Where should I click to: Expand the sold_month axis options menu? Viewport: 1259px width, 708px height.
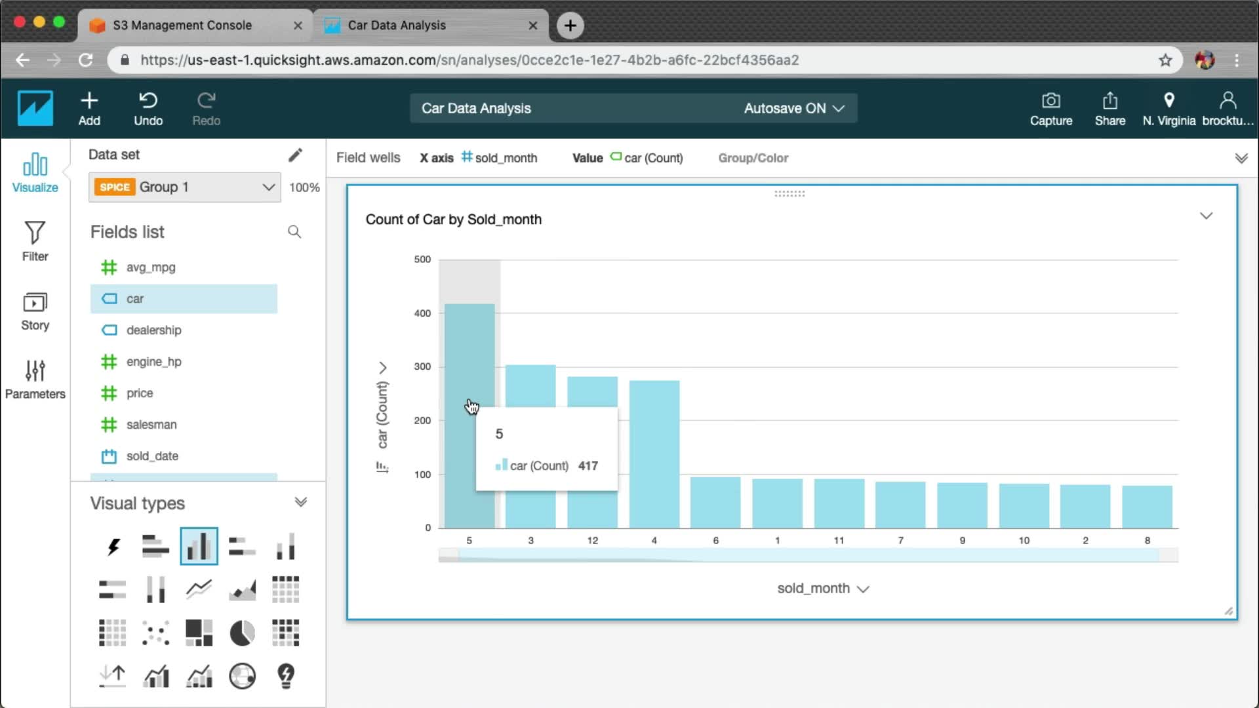(x=863, y=589)
